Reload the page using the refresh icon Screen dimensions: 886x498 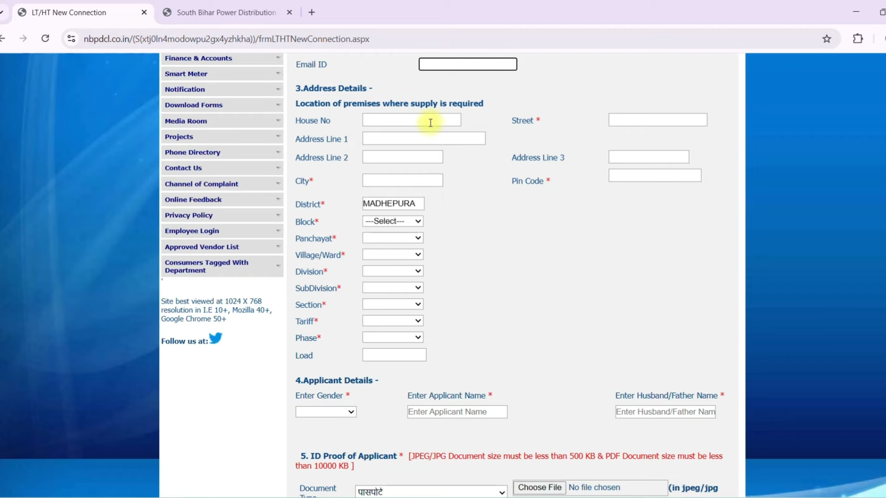click(x=45, y=39)
